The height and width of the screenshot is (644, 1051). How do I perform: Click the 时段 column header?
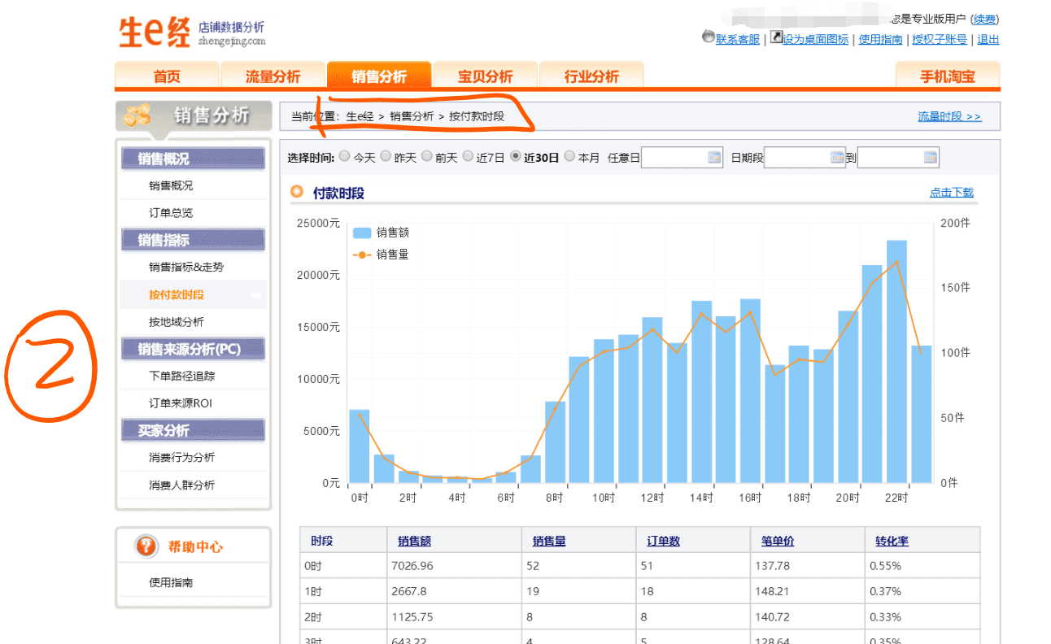pyautogui.click(x=322, y=541)
